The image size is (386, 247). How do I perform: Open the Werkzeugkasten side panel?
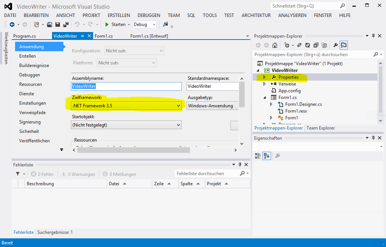[6, 48]
